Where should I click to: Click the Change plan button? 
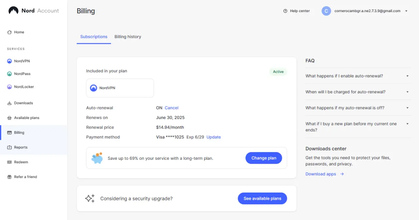pyautogui.click(x=264, y=158)
